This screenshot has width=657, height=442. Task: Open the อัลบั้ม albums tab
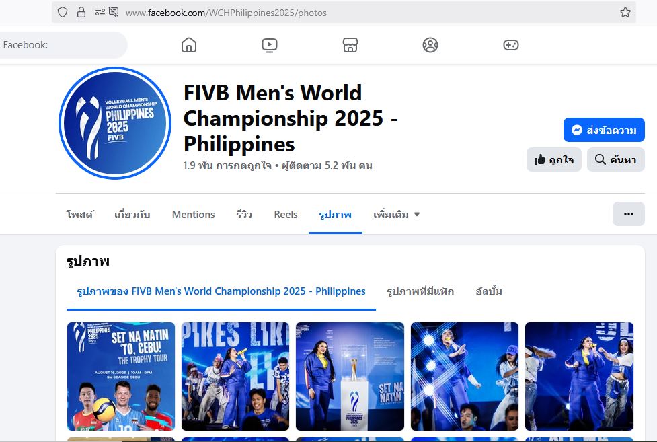point(489,291)
